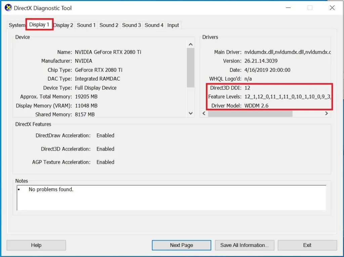Click the Direct3D Acceleration Enabled value

coord(105,149)
